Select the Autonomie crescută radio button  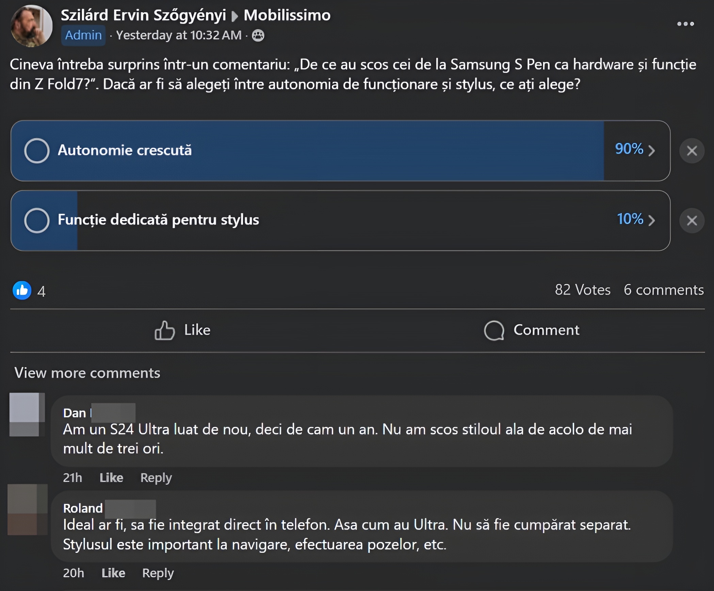[37, 150]
